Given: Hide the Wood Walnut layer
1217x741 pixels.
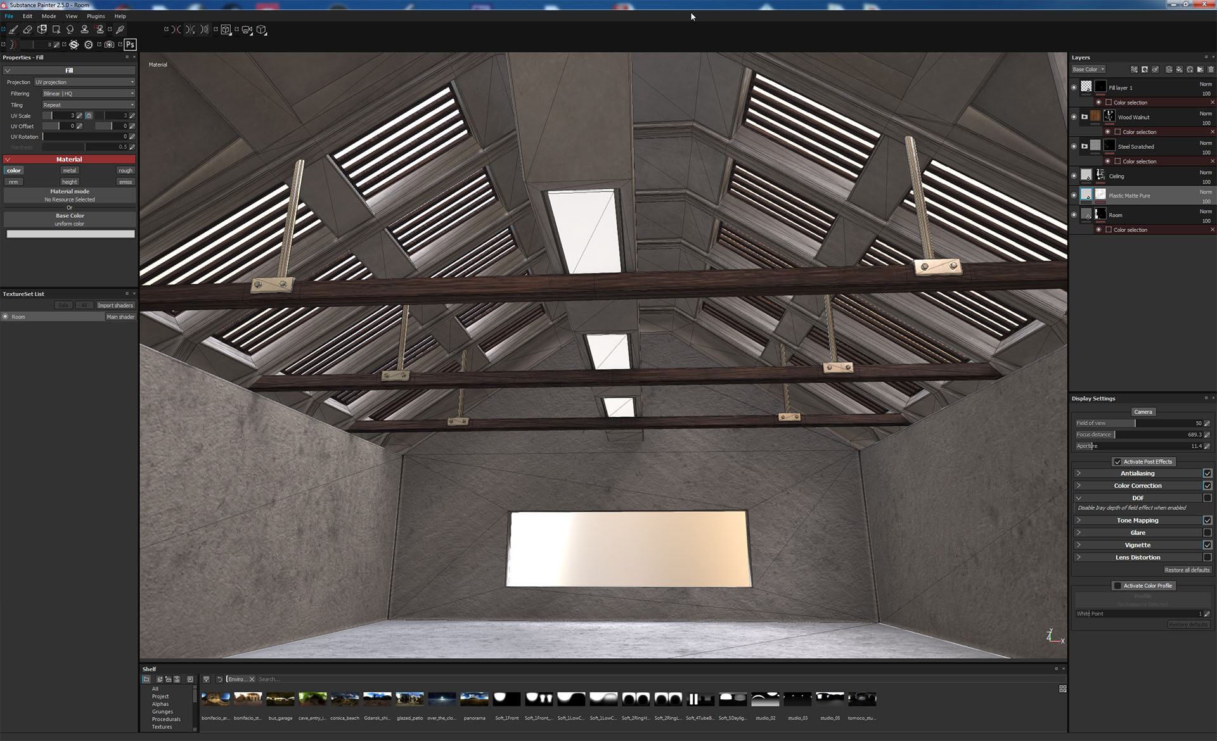Looking at the screenshot, I should (x=1074, y=117).
